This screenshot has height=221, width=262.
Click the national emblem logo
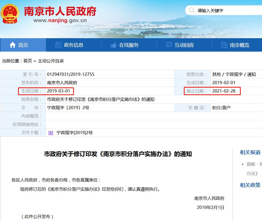[x=10, y=14]
